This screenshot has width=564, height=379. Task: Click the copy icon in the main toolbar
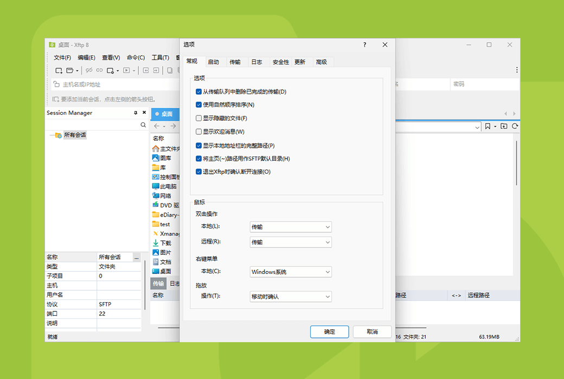click(170, 70)
